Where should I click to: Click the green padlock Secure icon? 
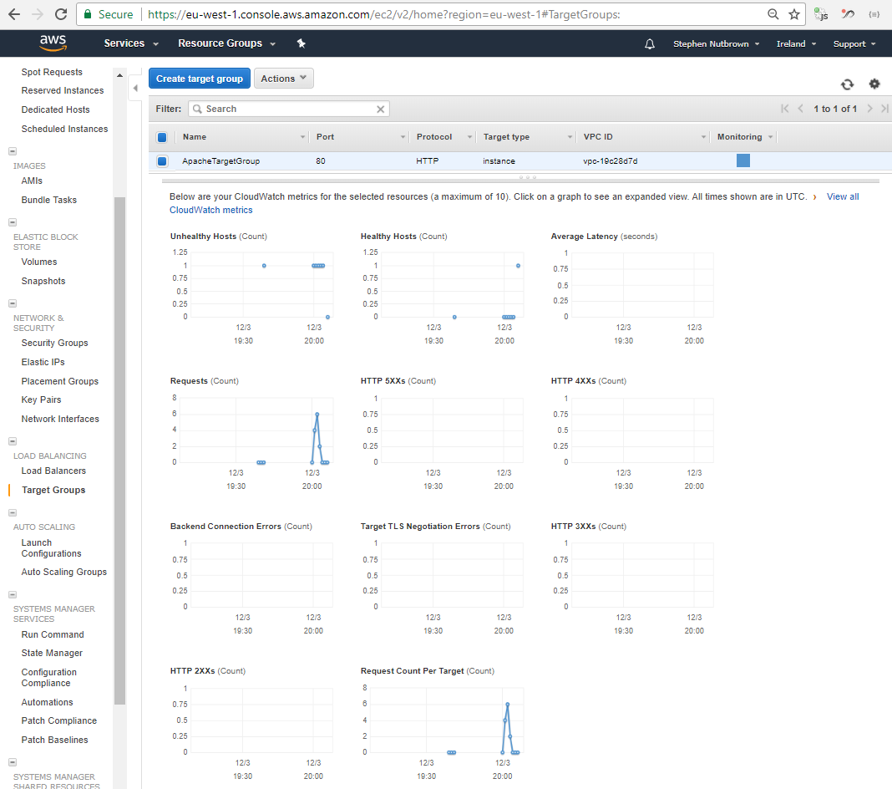[88, 14]
